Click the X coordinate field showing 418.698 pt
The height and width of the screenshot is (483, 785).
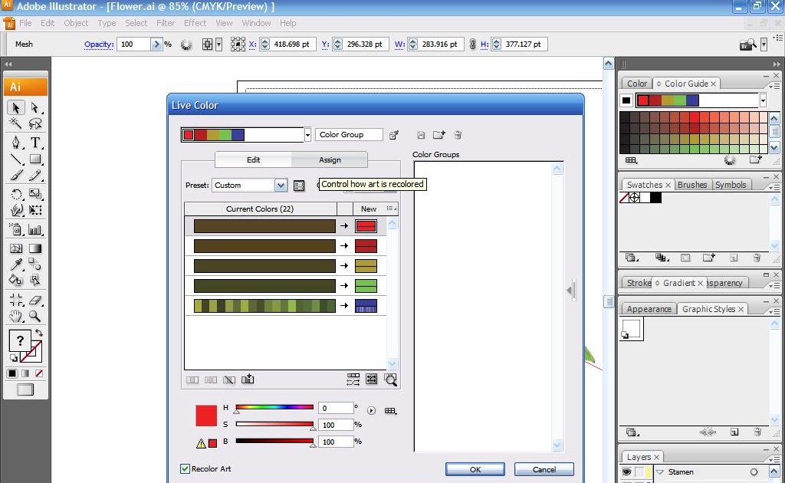pyautogui.click(x=293, y=44)
